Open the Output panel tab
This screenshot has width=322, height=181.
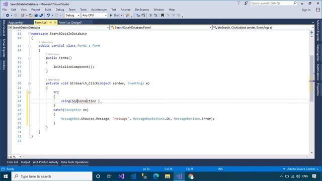26,162
